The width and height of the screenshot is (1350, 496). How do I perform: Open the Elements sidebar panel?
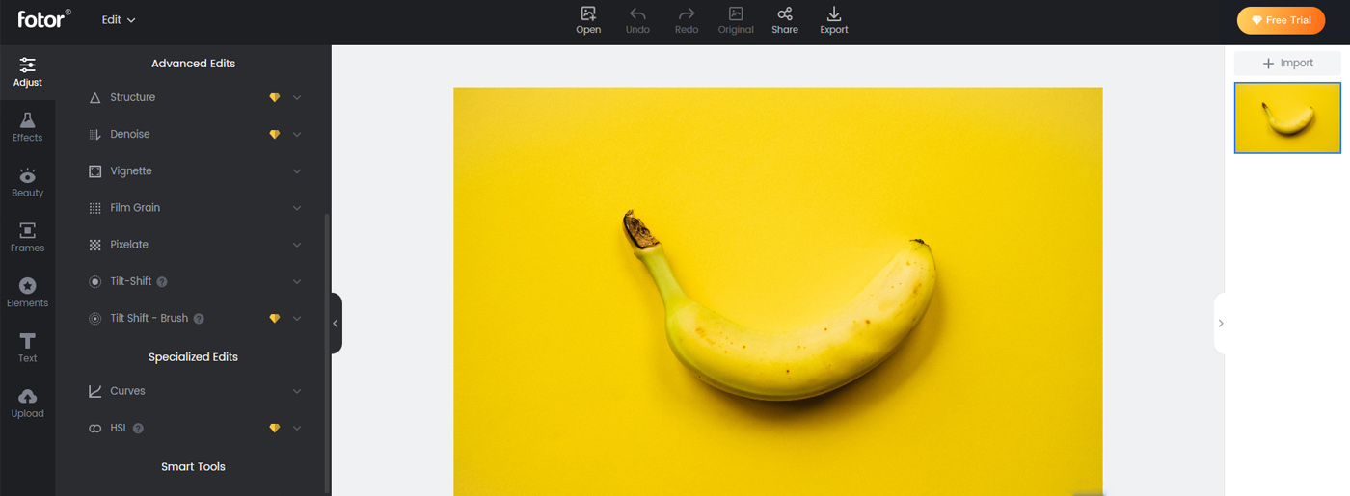tap(27, 292)
